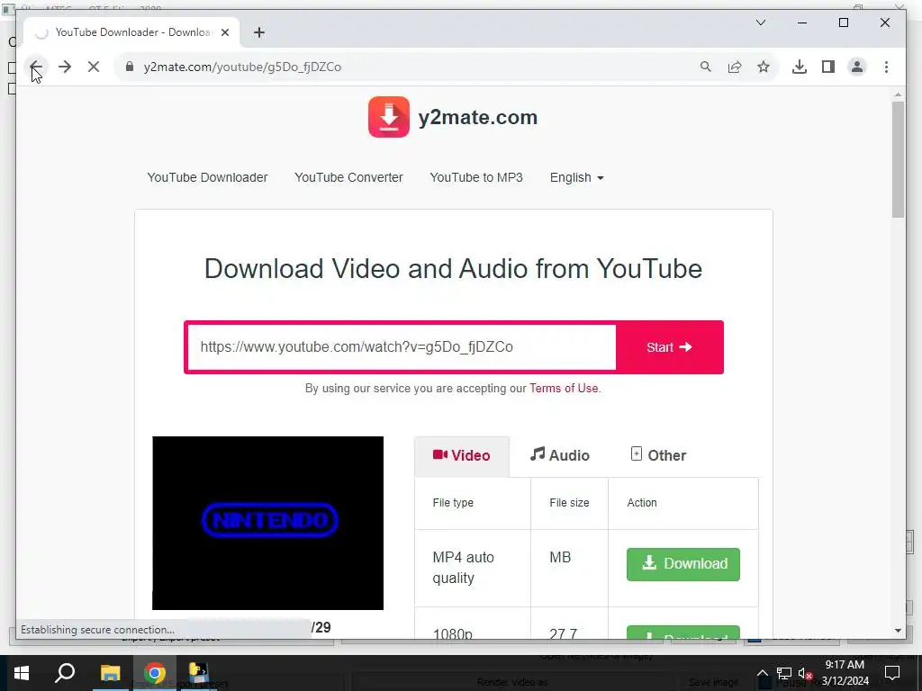Viewport: 922px width, 691px height.
Task: Open YouTube Downloader nav link
Action: pos(207,177)
